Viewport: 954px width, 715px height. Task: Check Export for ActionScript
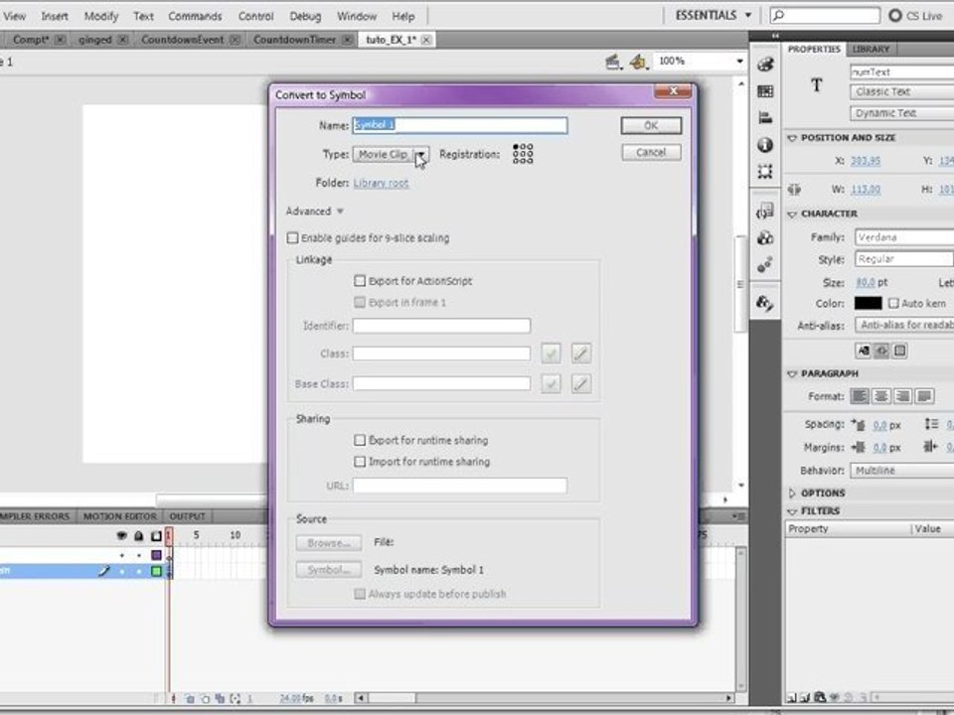[360, 281]
